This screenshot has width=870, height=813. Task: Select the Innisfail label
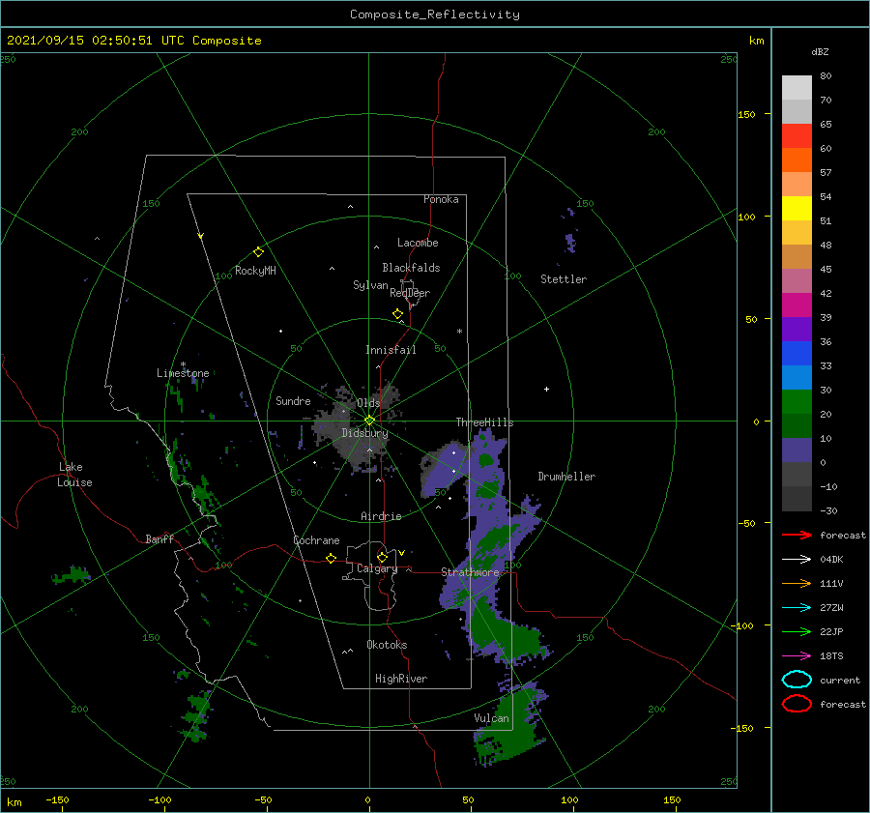tap(391, 350)
